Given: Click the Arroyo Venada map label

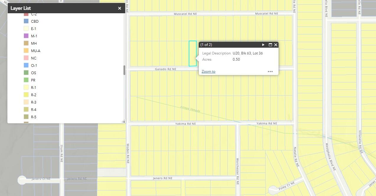Looking at the screenshot, I should coord(190,109).
